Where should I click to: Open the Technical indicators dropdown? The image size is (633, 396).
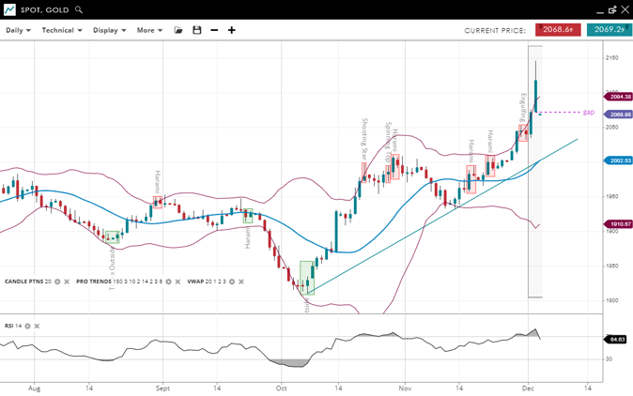[x=62, y=30]
